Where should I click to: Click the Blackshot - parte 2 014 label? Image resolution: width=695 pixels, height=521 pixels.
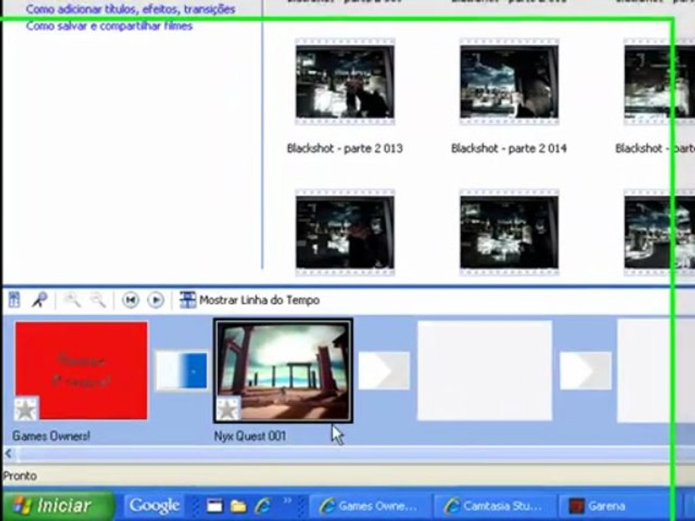click(509, 148)
